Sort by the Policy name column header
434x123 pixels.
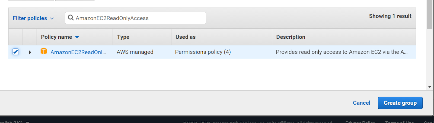[x=56, y=37]
